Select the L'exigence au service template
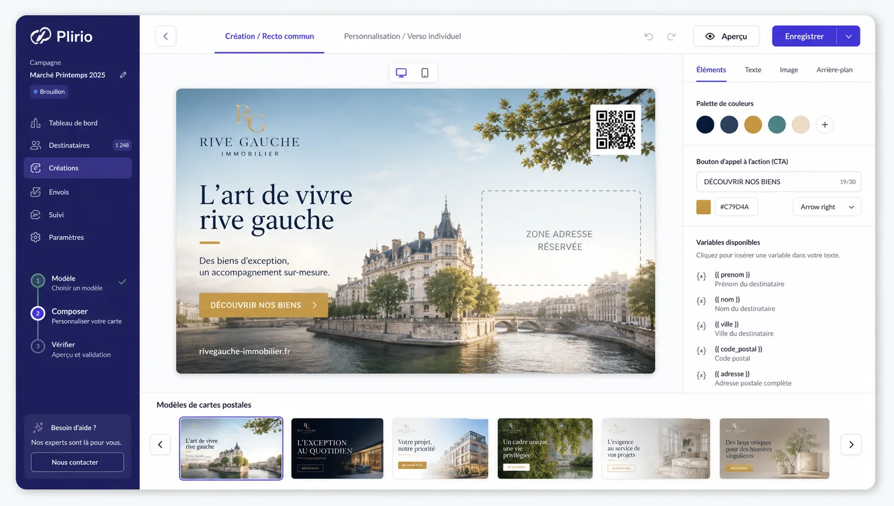The image size is (894, 506). coord(656,448)
